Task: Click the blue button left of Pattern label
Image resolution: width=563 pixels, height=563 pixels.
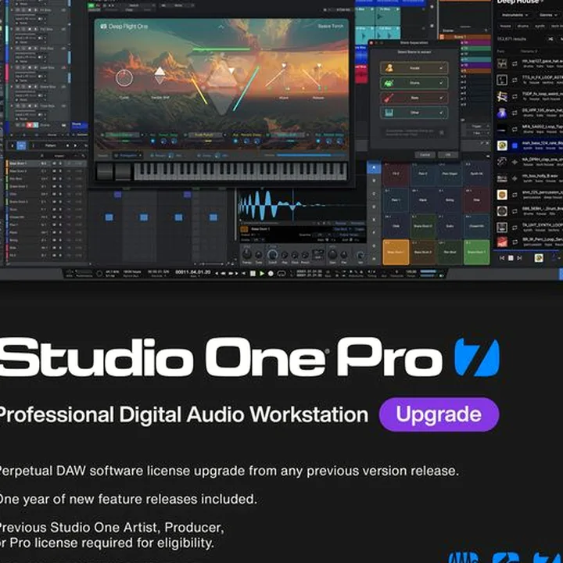Action: click(x=22, y=145)
